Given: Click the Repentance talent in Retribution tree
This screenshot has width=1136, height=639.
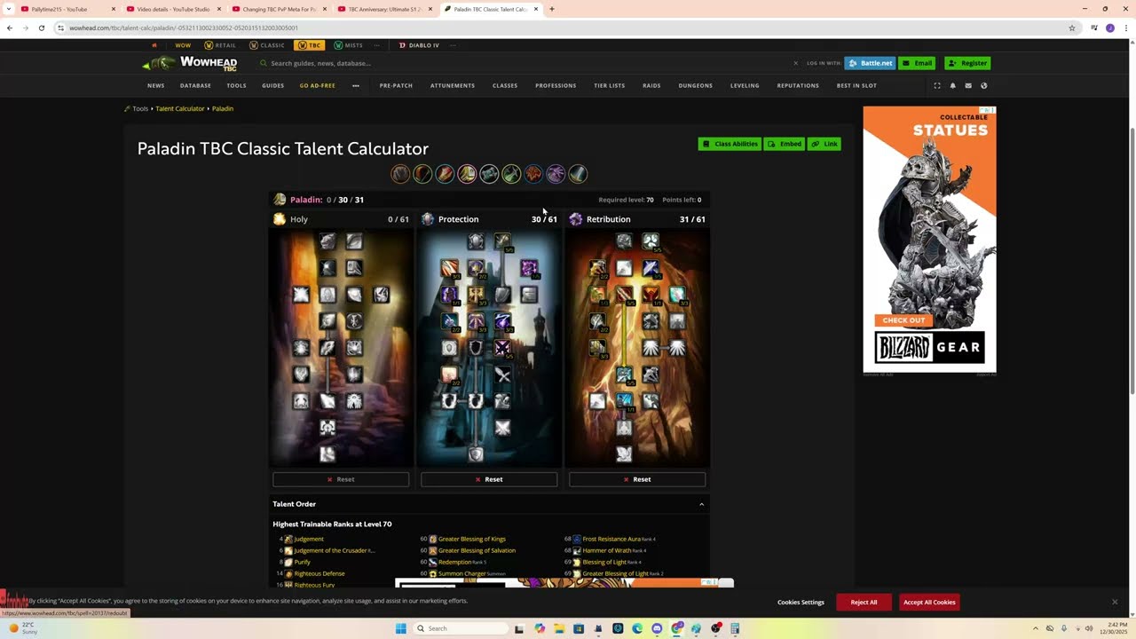Looking at the screenshot, I should coord(624,401).
